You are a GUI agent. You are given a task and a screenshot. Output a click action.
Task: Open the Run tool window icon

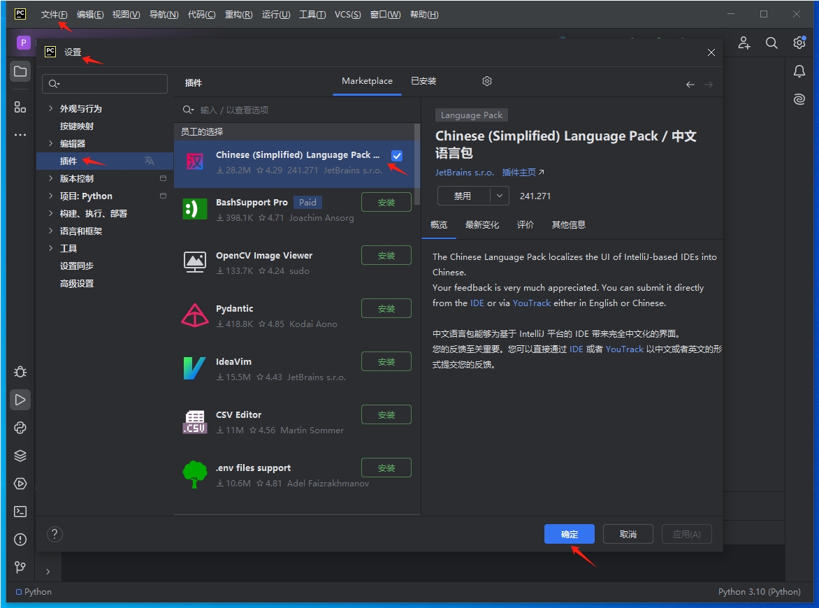[x=20, y=400]
